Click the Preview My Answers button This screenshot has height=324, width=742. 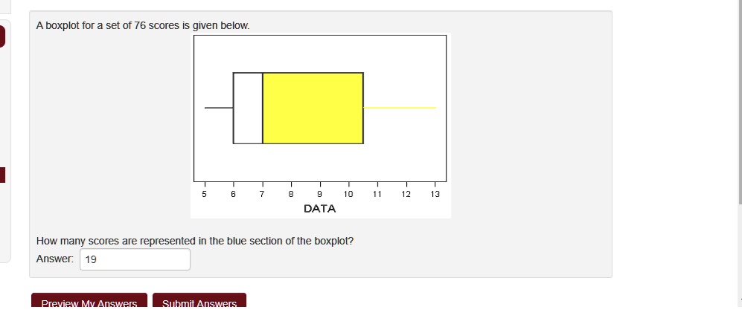89,300
